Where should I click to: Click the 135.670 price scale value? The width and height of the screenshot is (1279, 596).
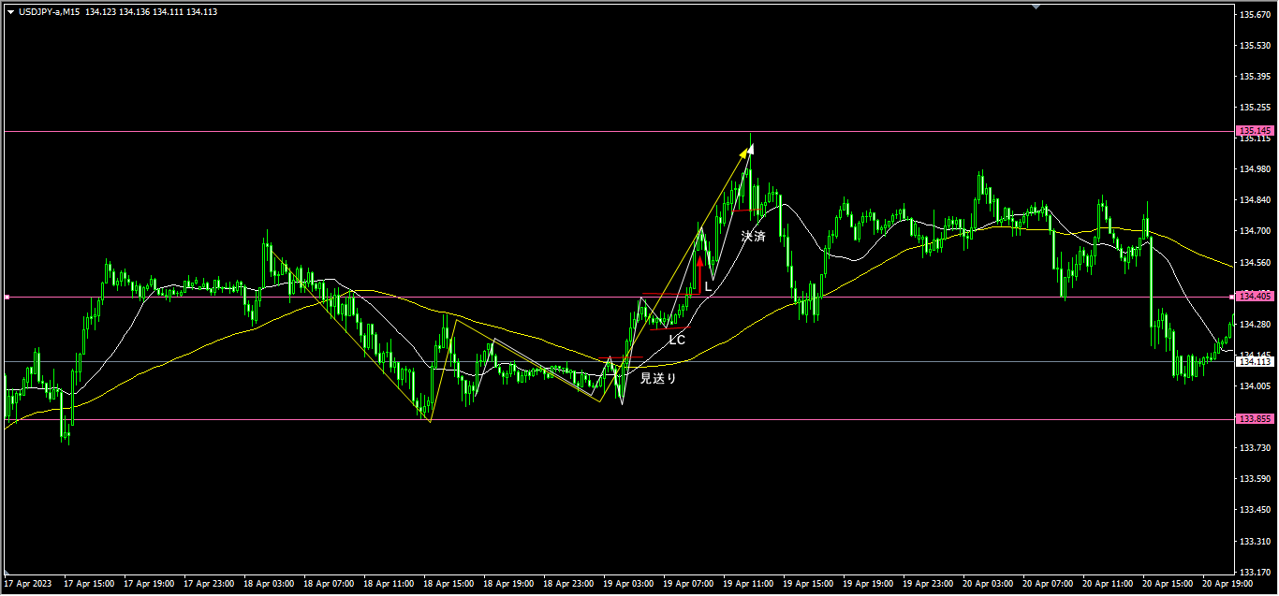[x=1255, y=15]
